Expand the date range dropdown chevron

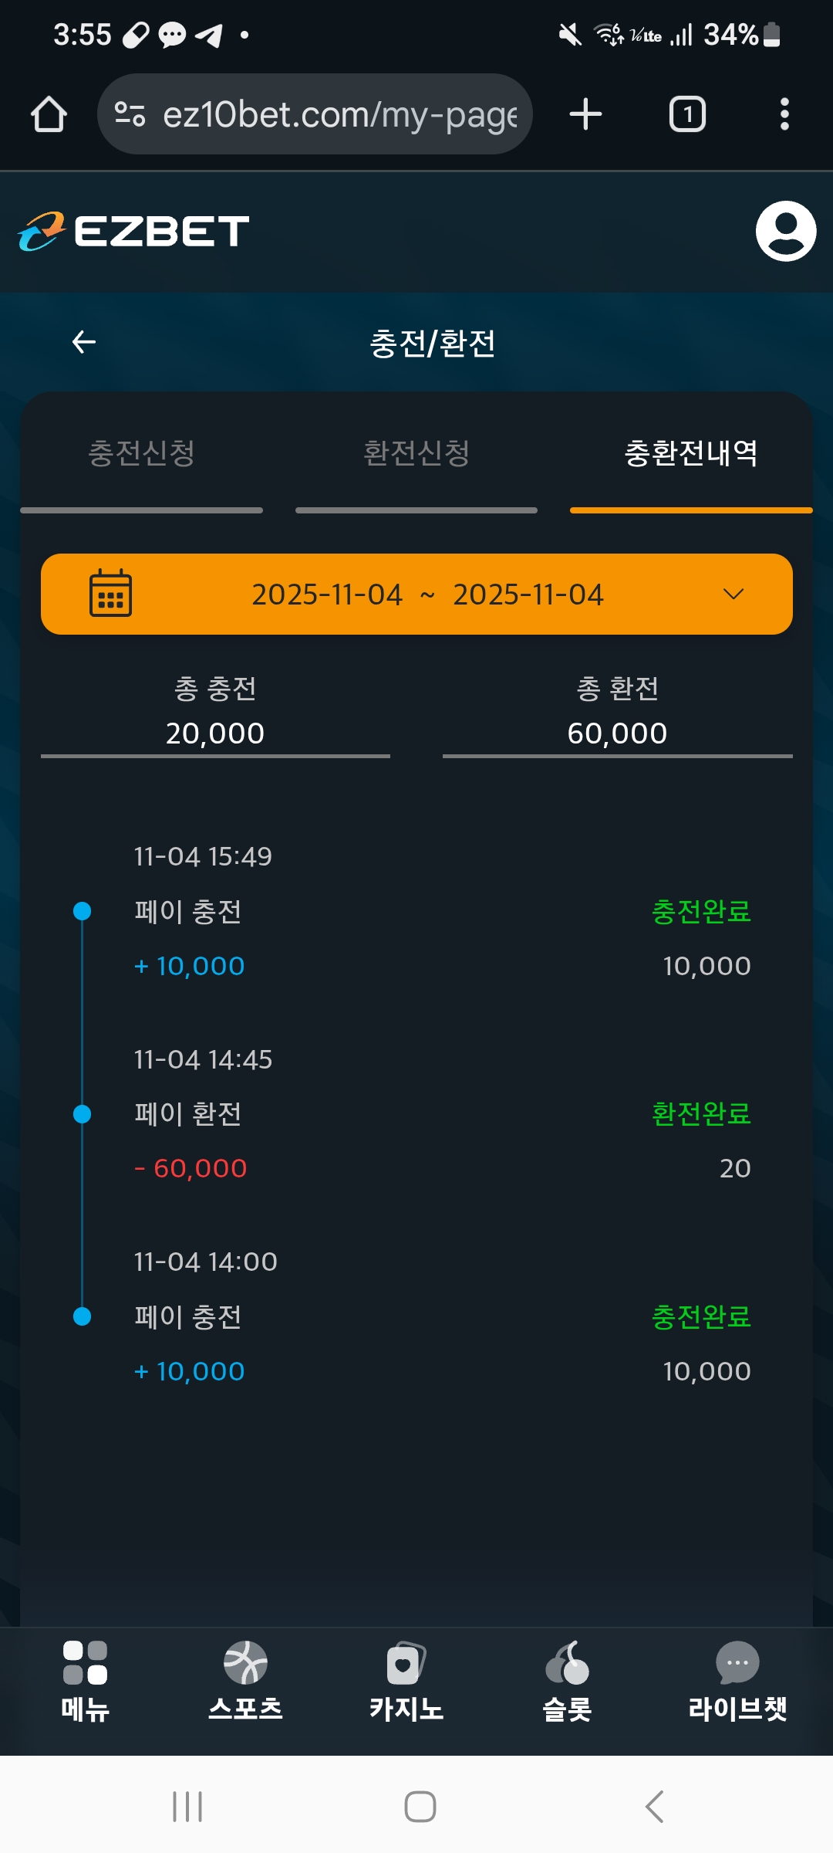coord(733,594)
